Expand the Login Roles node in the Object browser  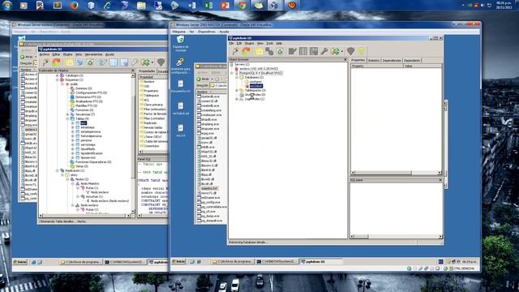[x=237, y=99]
